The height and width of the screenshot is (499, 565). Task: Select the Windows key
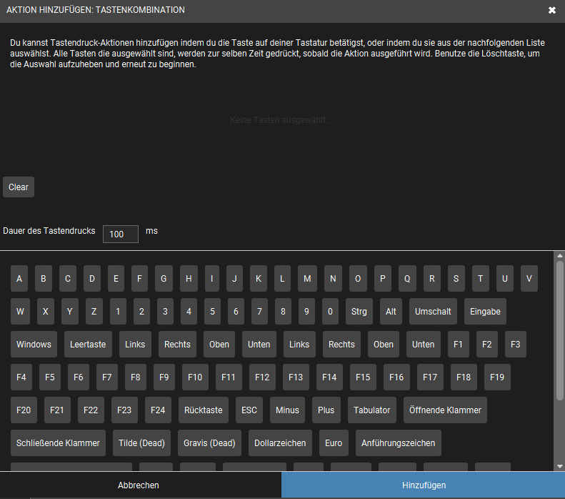coord(34,345)
